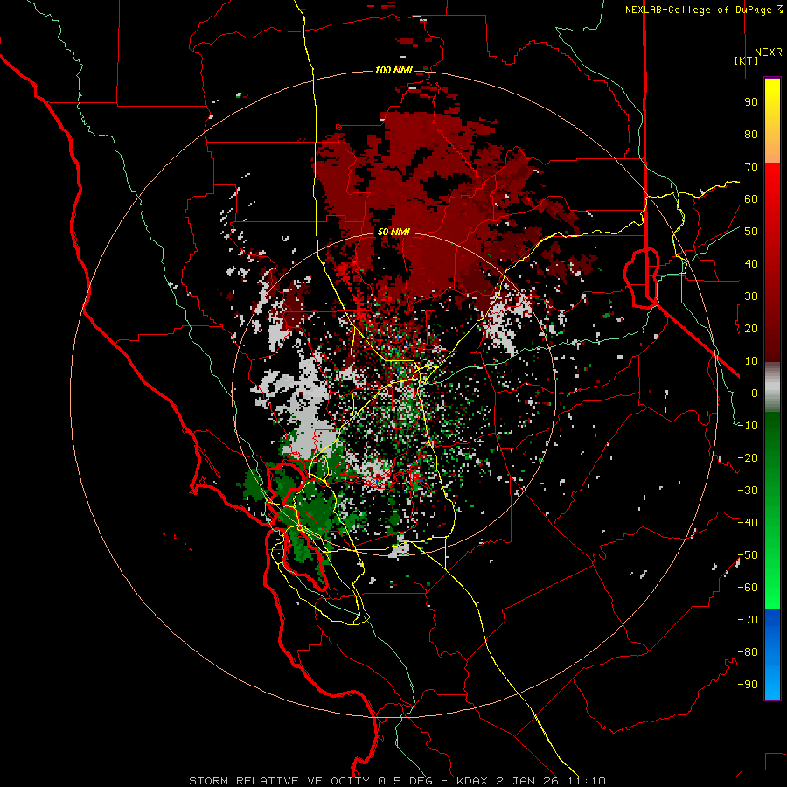
Task: Click the -60 scale value
Action: (748, 588)
